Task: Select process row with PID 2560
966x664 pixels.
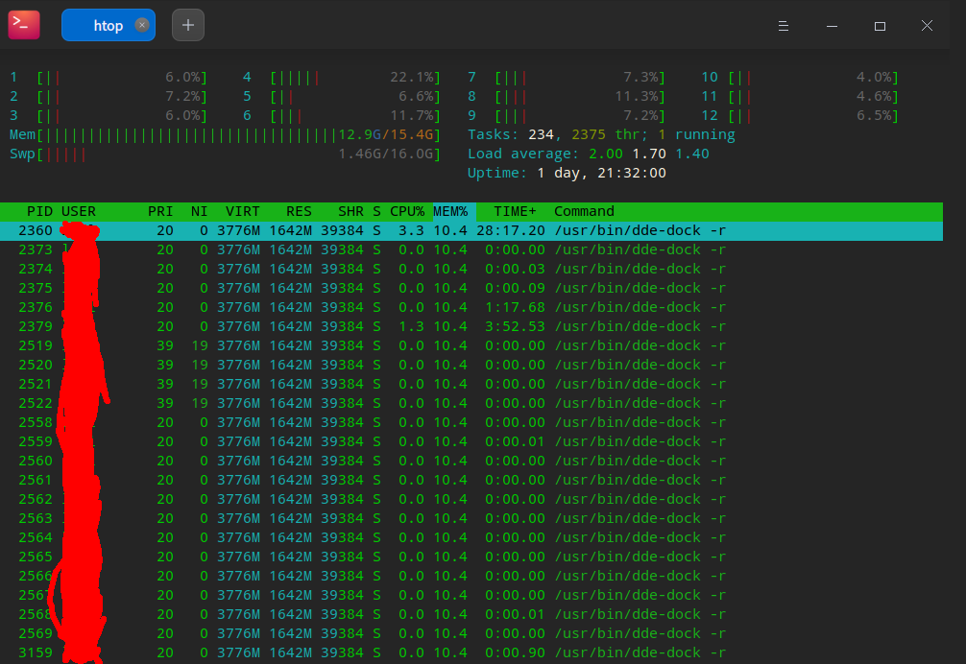Action: [471, 461]
